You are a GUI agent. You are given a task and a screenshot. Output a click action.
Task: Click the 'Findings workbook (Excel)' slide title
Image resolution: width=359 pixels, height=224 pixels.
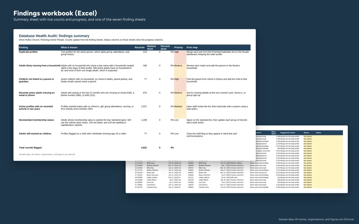tap(55, 13)
